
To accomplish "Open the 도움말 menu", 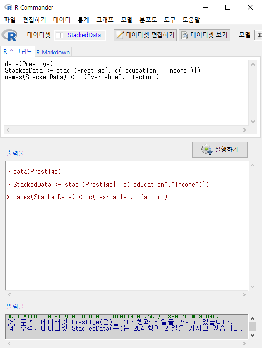I will coord(191,20).
